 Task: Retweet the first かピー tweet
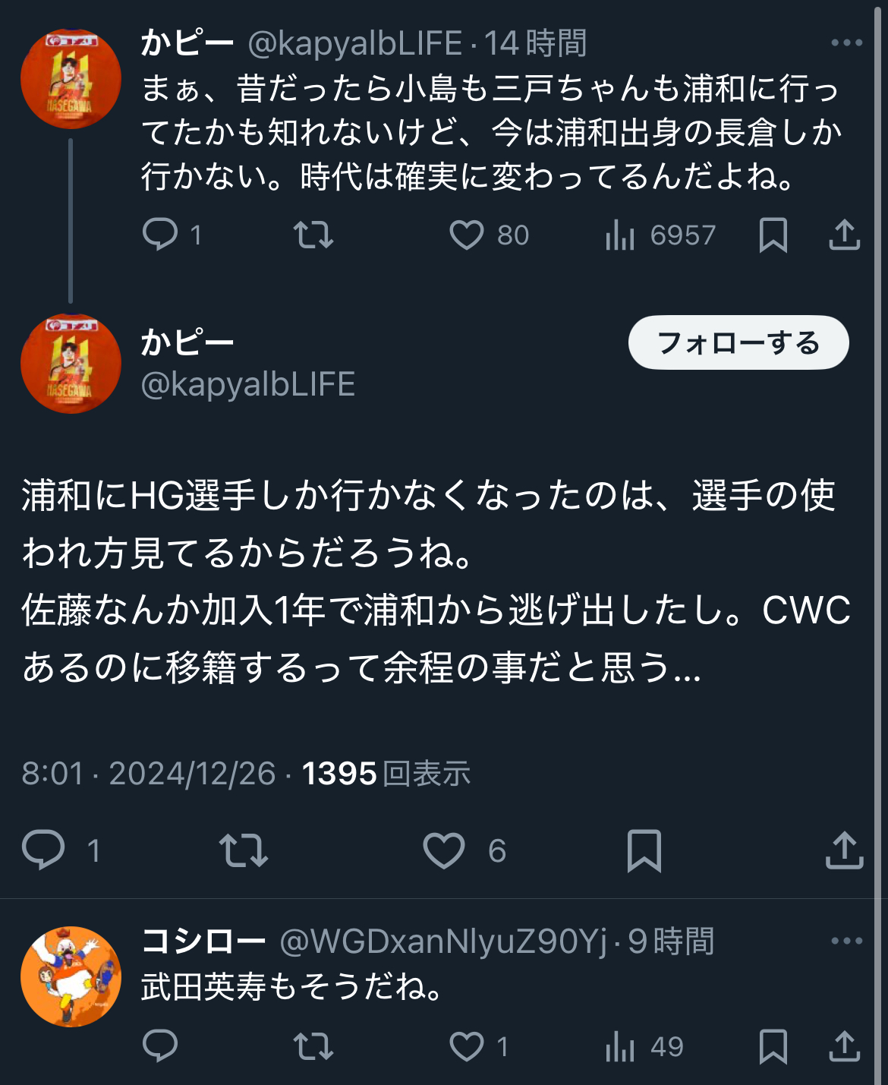click(313, 235)
